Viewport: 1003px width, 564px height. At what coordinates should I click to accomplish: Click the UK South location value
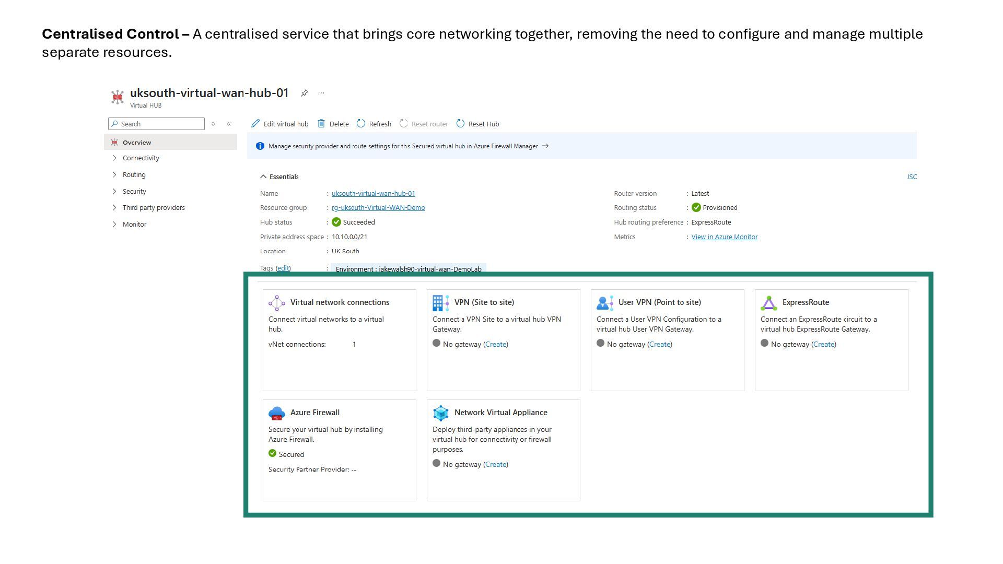pyautogui.click(x=345, y=251)
